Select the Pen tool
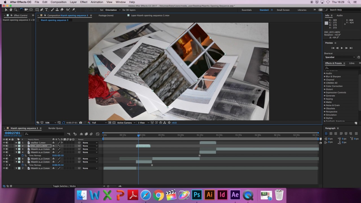The height and width of the screenshot is (203, 361). click(x=42, y=10)
